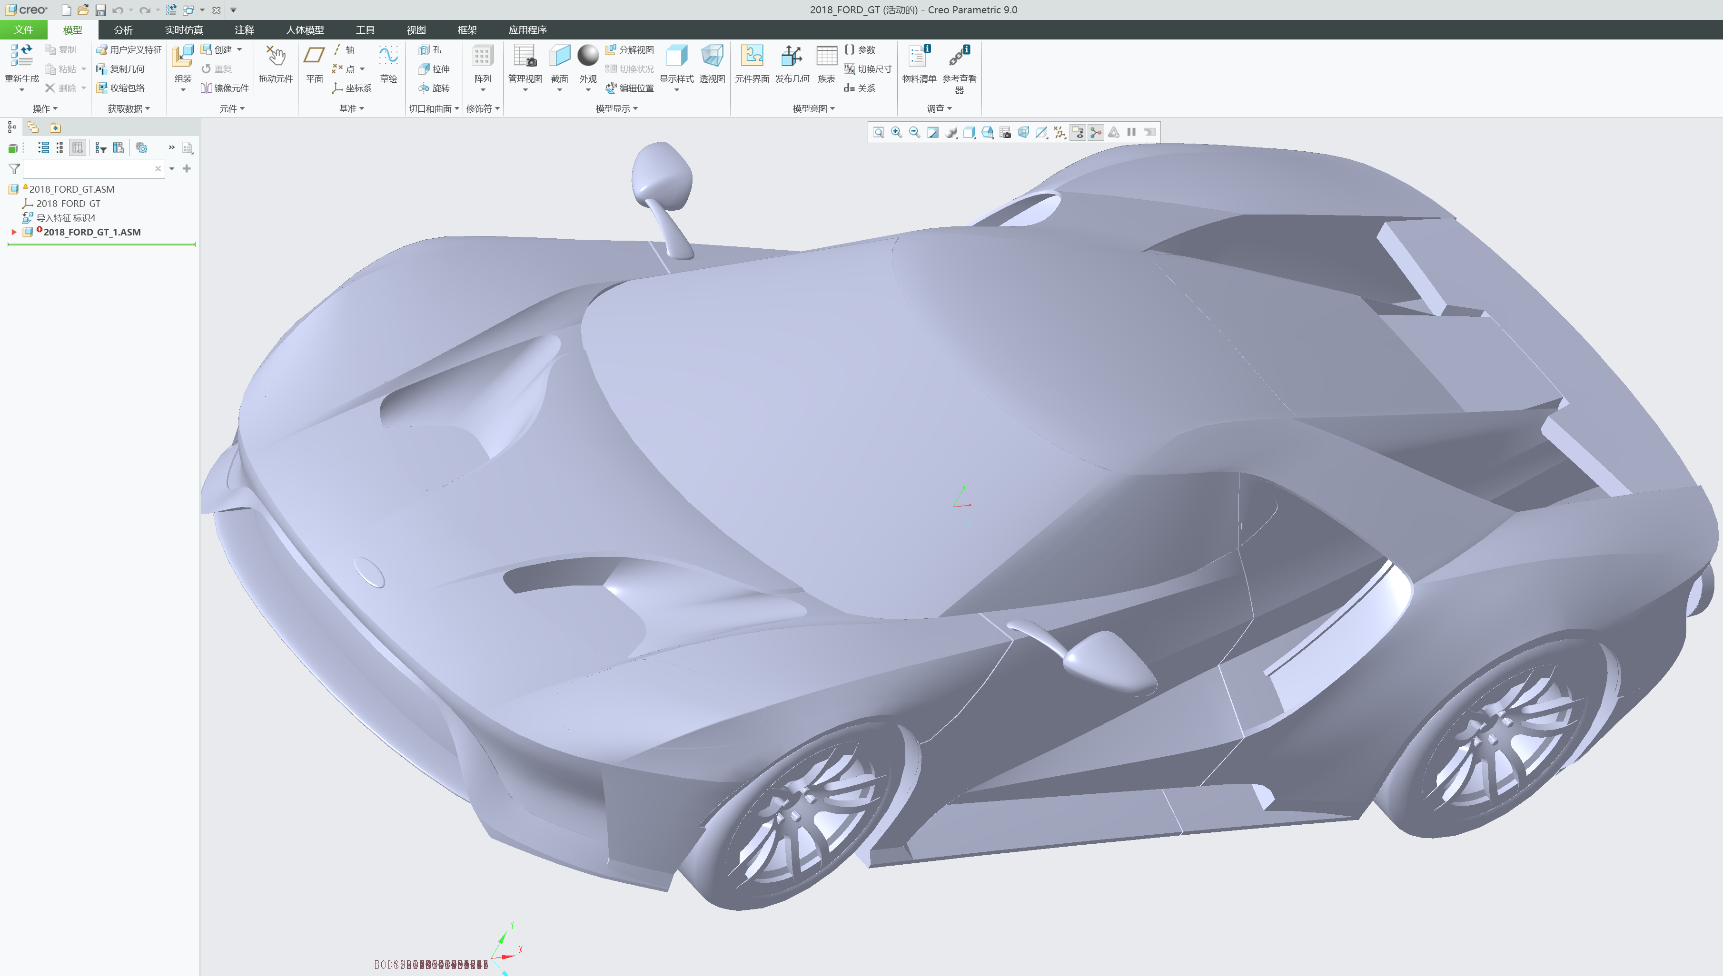Screen dimensions: 1723x976
Task: Click 分解视图 (Exploded View) button
Action: coord(629,50)
